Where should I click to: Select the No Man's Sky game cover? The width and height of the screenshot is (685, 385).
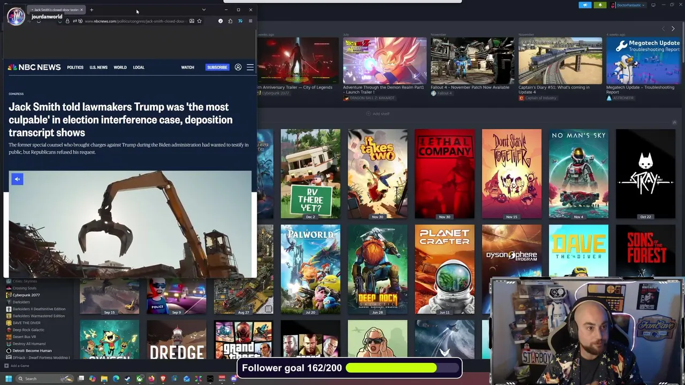tap(579, 174)
